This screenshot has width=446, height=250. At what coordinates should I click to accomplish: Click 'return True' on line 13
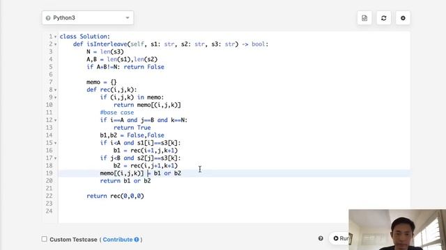132,128
